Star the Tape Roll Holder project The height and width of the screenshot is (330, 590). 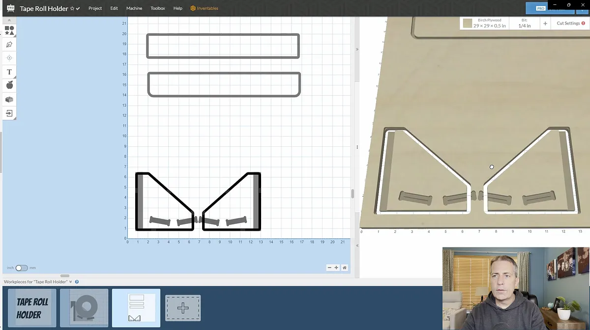pos(72,9)
